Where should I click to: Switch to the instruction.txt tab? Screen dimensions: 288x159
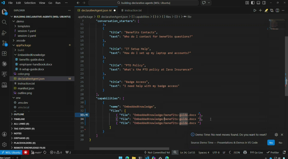(133, 10)
